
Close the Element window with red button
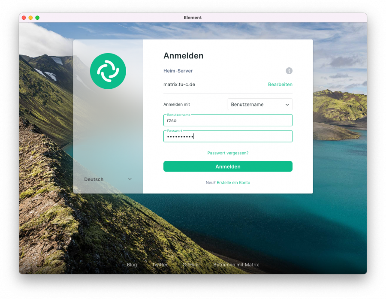tap(24, 18)
